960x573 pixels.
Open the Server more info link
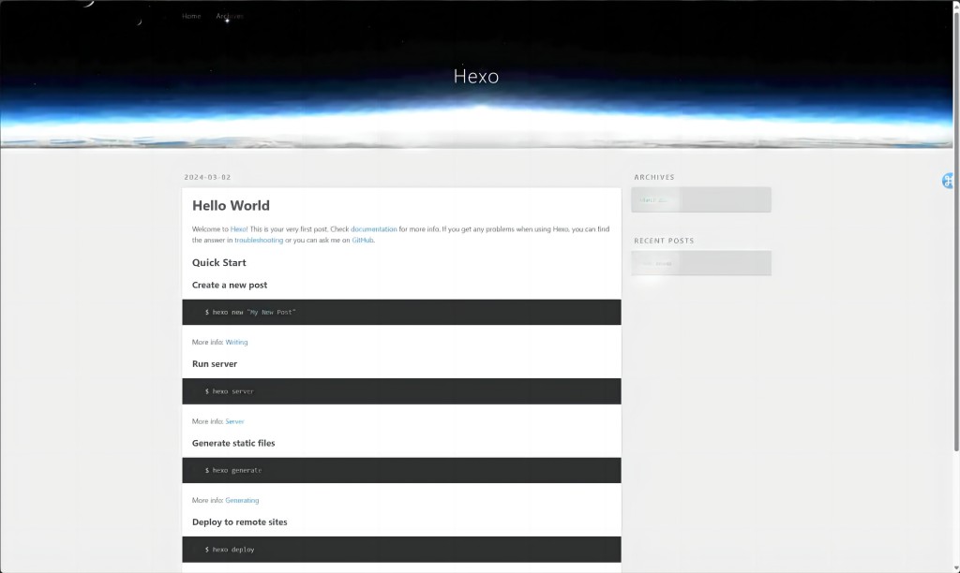point(234,421)
